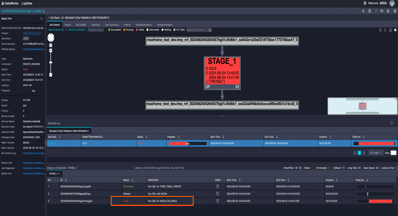Click the fit-to-screen icon below pan control
Viewport: 398px width, 216px height.
pos(51,45)
